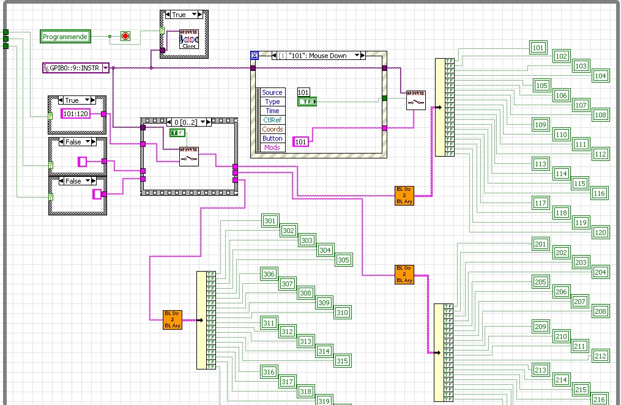Click boolean indicator terminal 208
The image size is (621, 405).
(x=600, y=311)
